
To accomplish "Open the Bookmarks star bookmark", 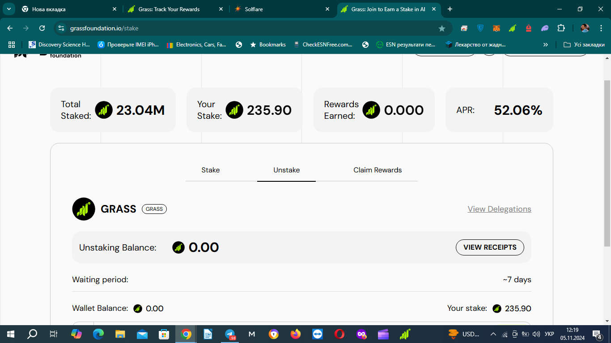I will pyautogui.click(x=268, y=45).
